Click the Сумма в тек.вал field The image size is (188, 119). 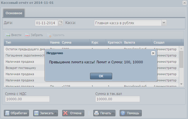click(118, 99)
